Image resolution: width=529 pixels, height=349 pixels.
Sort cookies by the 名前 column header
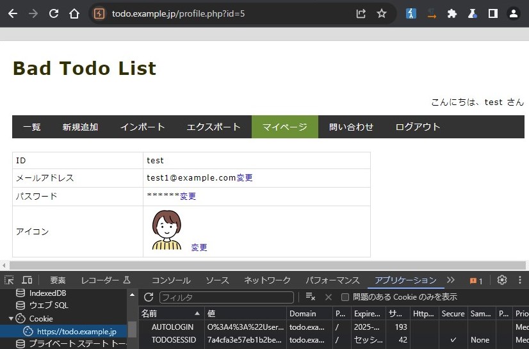[x=172, y=314]
